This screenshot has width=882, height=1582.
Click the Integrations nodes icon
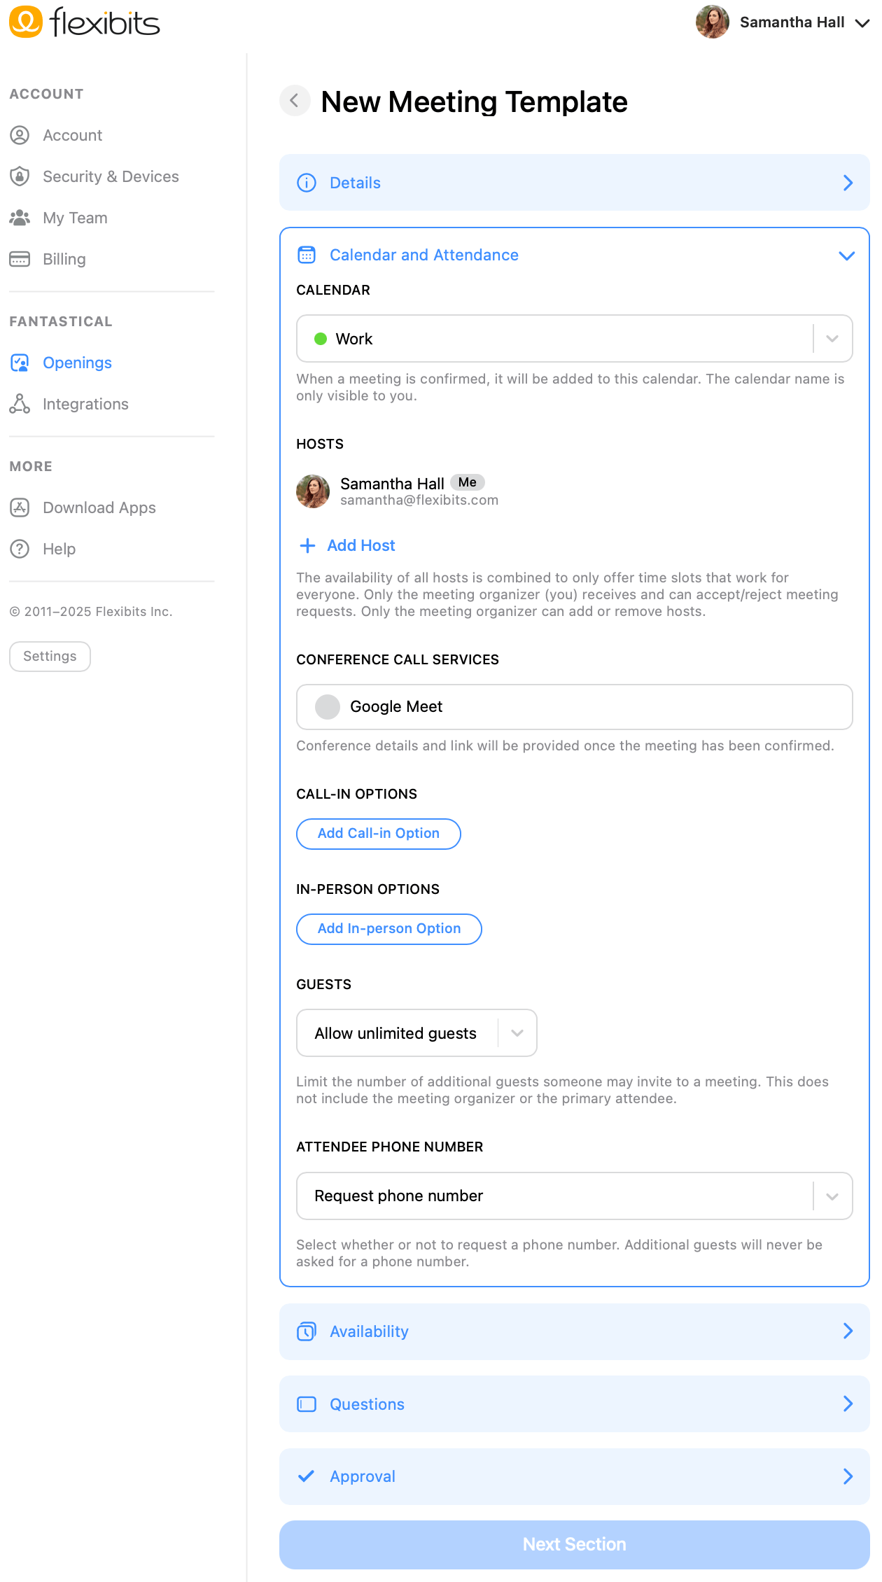(20, 404)
